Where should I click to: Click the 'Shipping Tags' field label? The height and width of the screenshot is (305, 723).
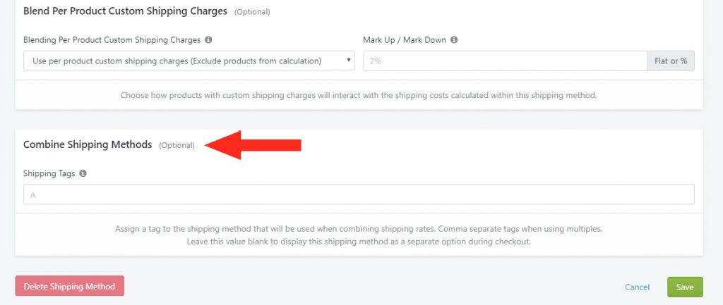click(x=49, y=173)
